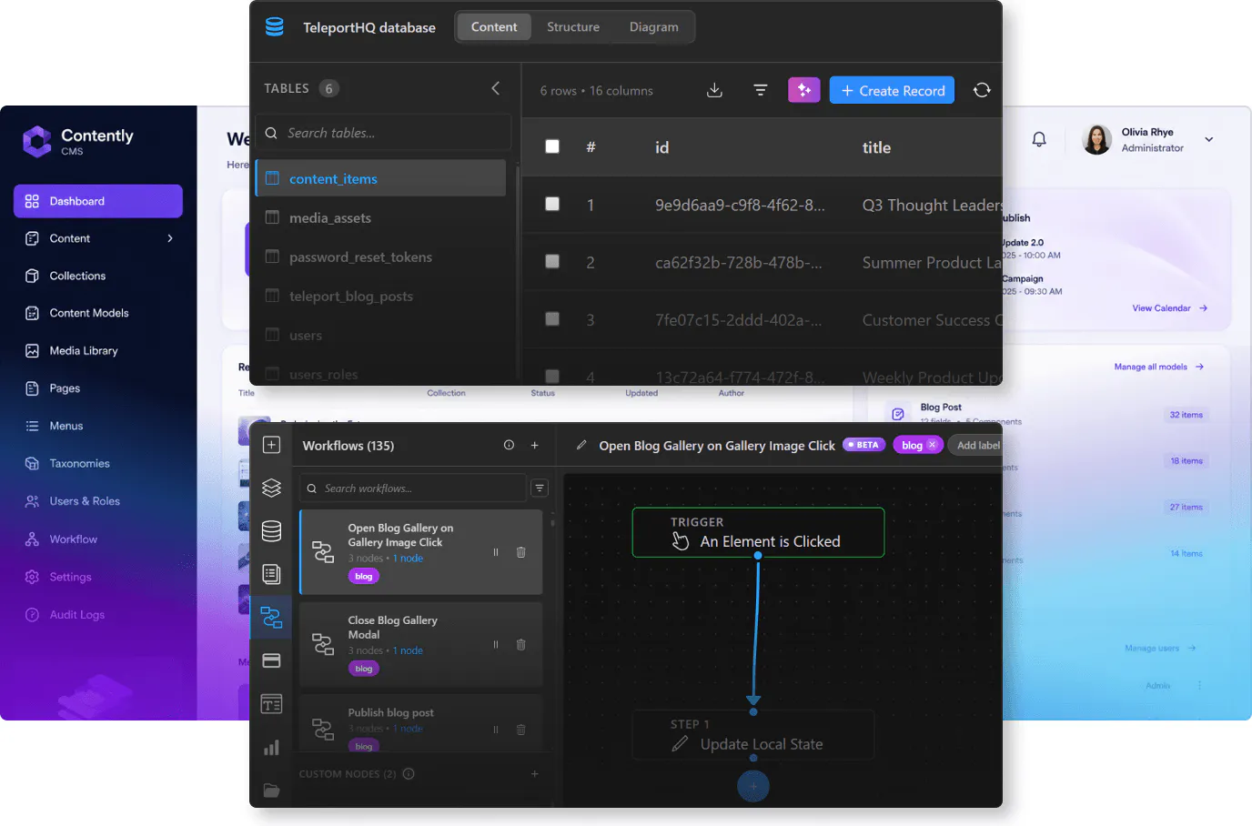Check the row 2 checkbox
Viewport: 1252px width, 826px height.
click(552, 261)
